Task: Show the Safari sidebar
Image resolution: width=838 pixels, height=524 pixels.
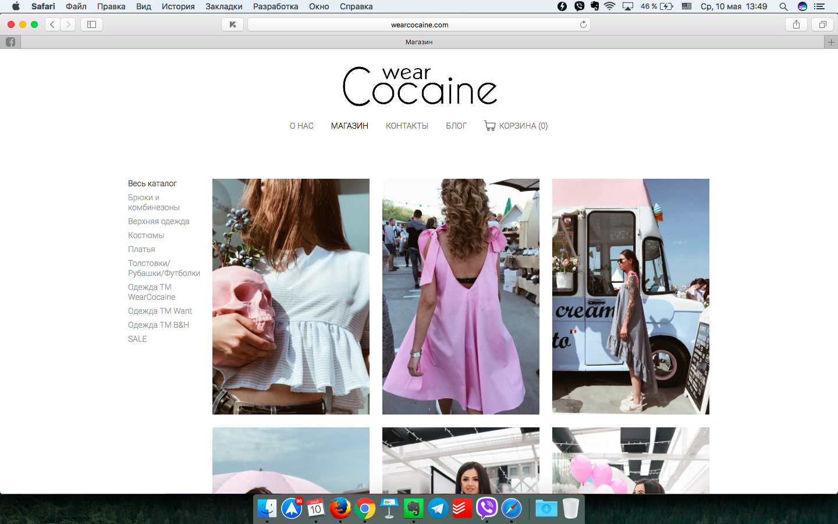Action: pos(91,24)
